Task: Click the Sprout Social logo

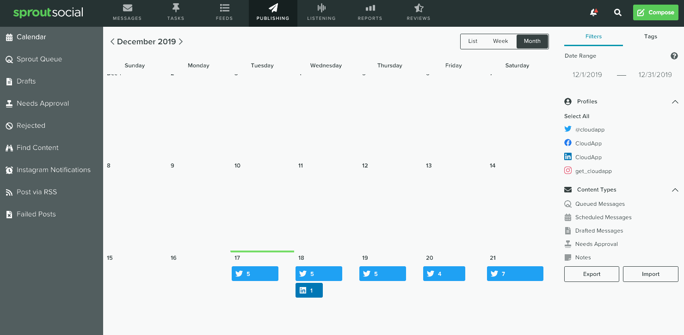Action: click(48, 12)
